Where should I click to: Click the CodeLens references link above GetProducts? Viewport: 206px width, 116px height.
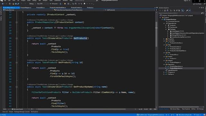[32, 36]
